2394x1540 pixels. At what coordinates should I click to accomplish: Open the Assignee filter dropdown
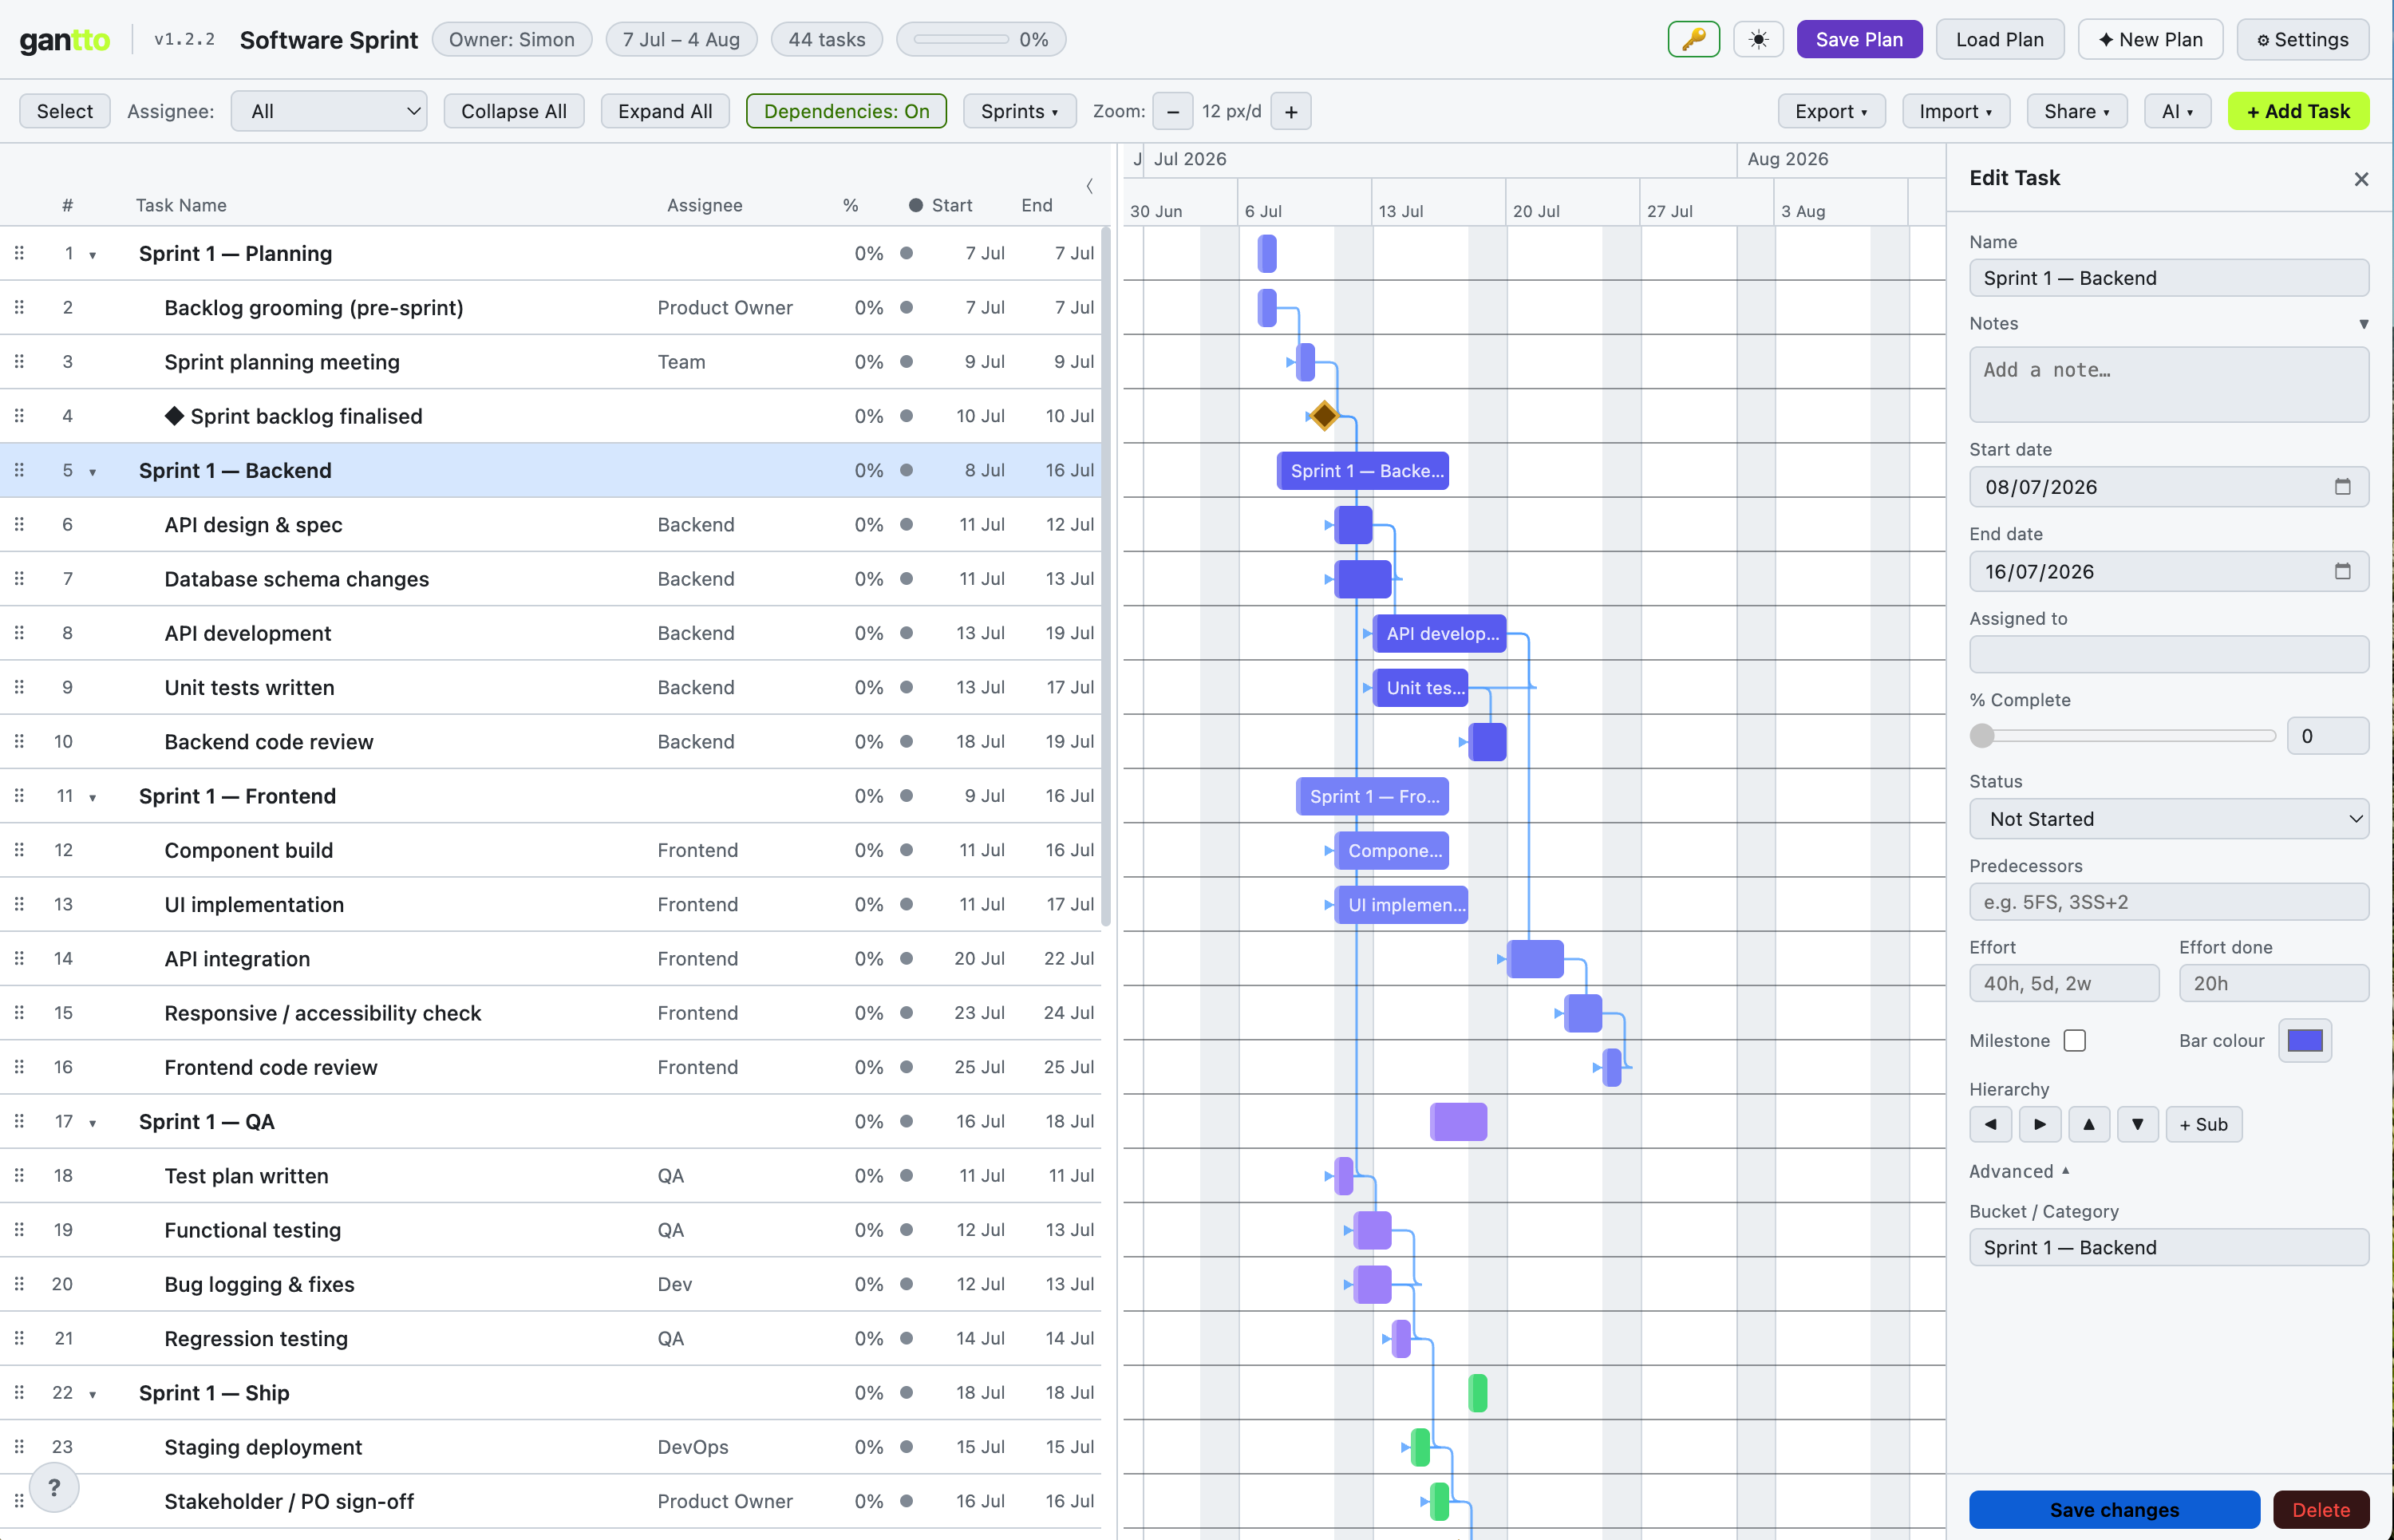(329, 111)
